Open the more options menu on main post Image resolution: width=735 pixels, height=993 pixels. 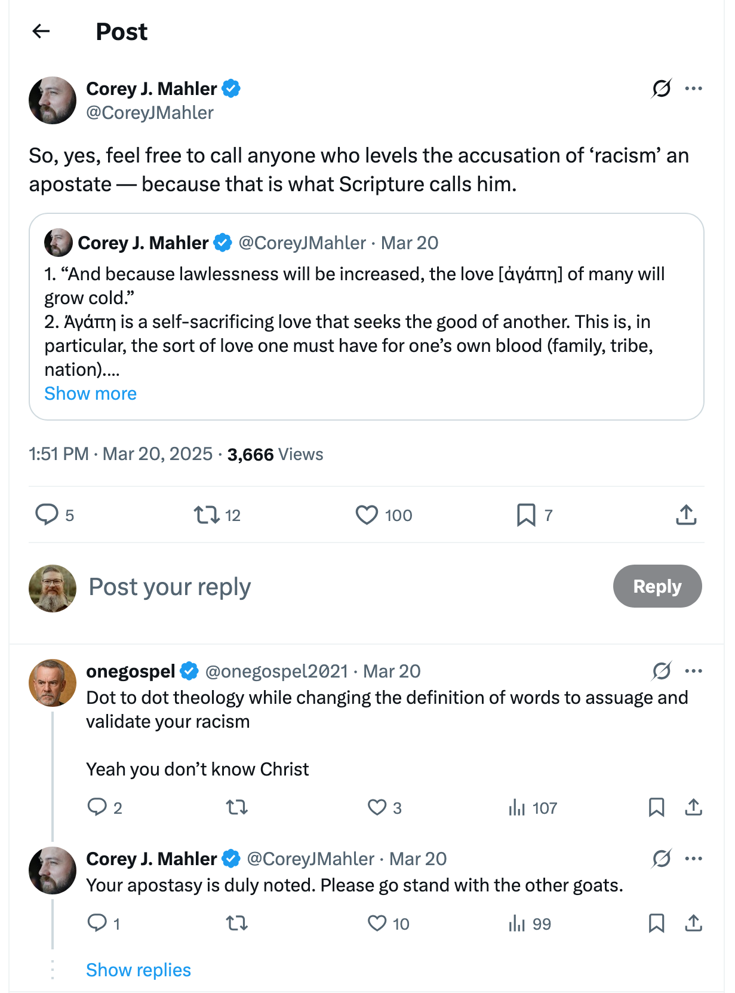pyautogui.click(x=693, y=88)
